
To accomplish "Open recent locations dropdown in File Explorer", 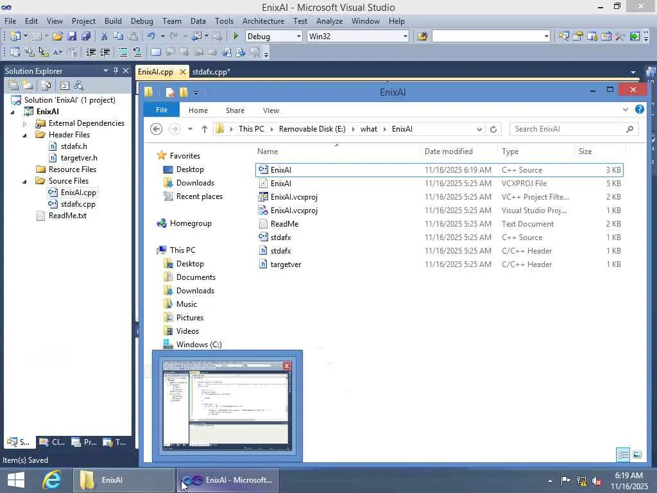I will point(190,129).
